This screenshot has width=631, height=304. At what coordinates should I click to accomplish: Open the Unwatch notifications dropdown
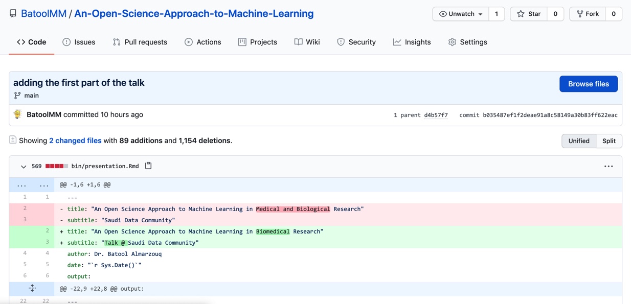coord(461,14)
